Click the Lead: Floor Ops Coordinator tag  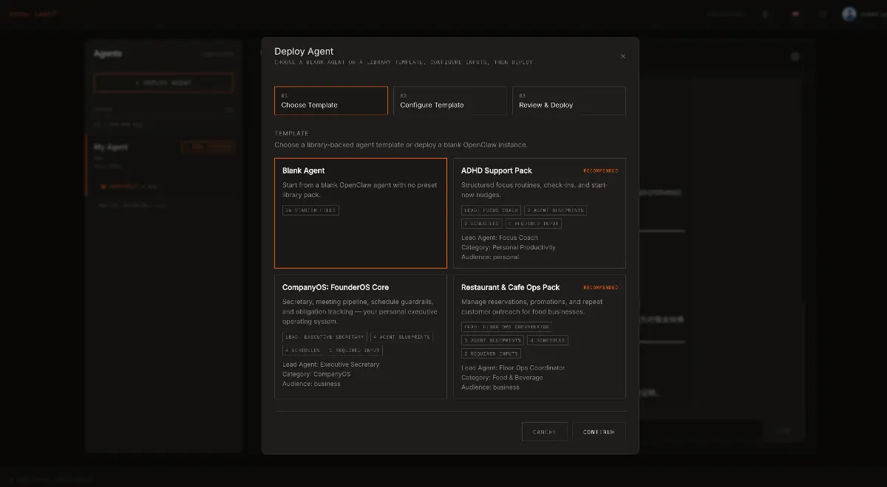click(x=506, y=327)
